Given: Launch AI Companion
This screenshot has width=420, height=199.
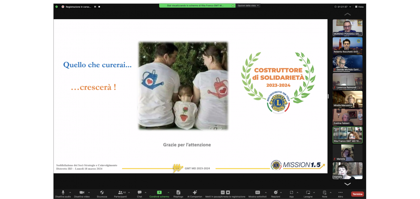Looking at the screenshot, I should pyautogui.click(x=195, y=194).
